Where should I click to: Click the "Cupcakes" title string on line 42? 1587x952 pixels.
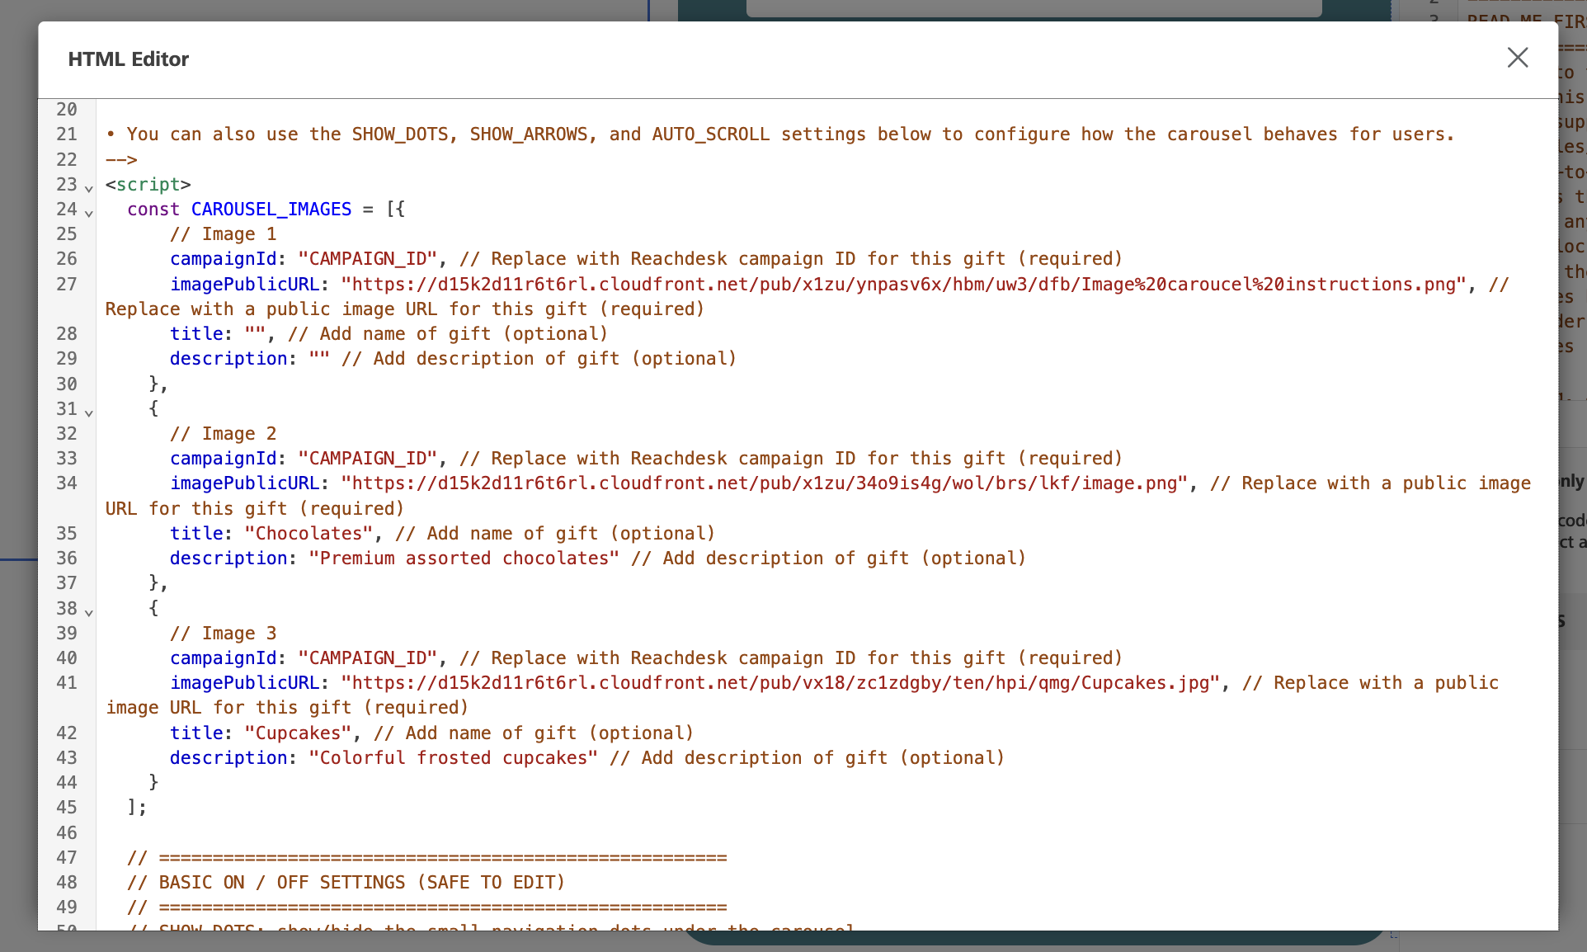298,733
